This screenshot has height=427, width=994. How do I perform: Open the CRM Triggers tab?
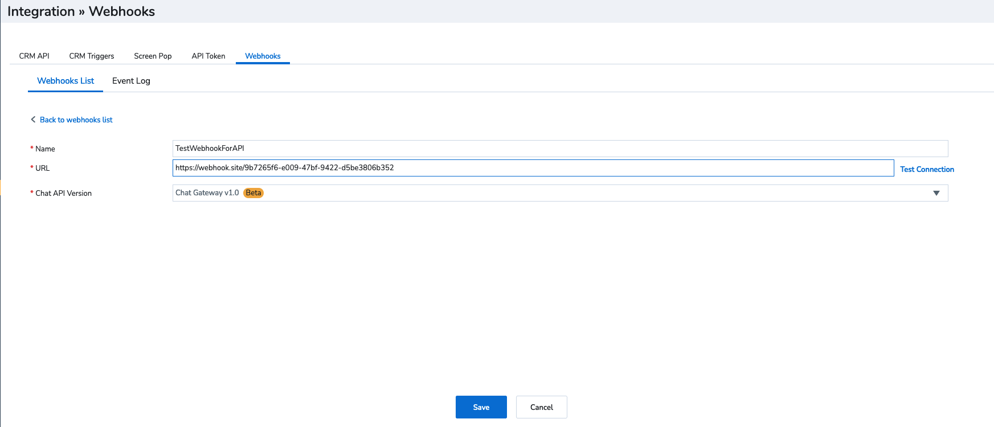tap(92, 56)
